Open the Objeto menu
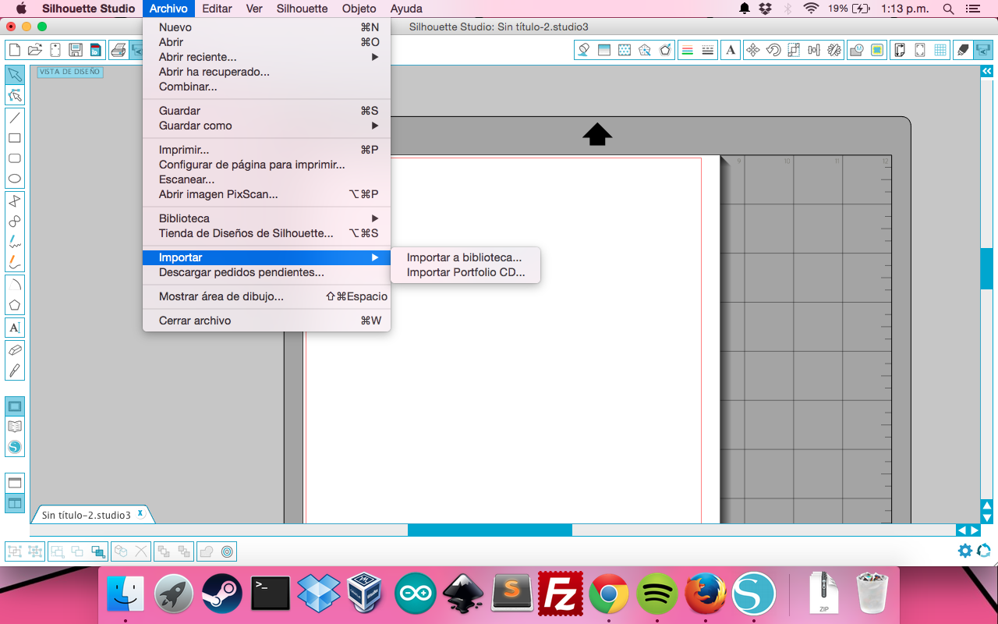 point(359,9)
